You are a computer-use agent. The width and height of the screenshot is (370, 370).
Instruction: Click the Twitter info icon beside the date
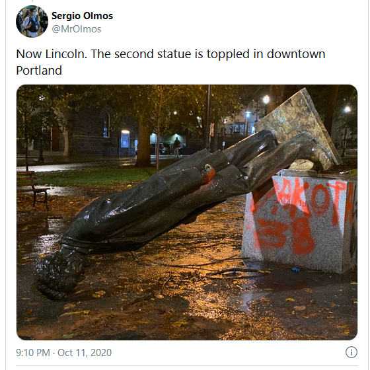(351, 352)
